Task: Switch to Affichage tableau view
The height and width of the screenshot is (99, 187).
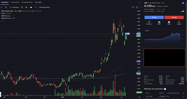Action: click(x=45, y=7)
